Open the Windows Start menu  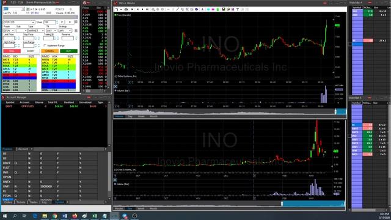(5, 216)
